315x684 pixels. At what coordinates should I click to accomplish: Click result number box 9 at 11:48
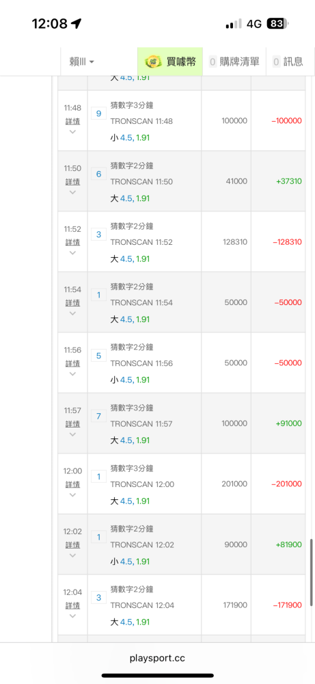coord(98,114)
